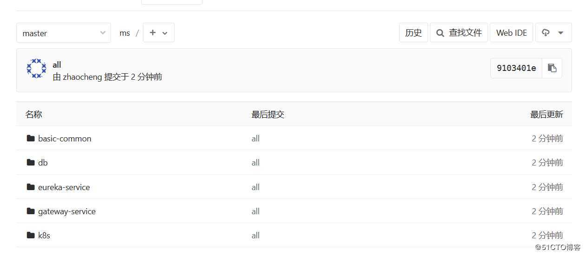
Task: Copy the commit SHA with clipboard icon
Action: click(x=552, y=68)
